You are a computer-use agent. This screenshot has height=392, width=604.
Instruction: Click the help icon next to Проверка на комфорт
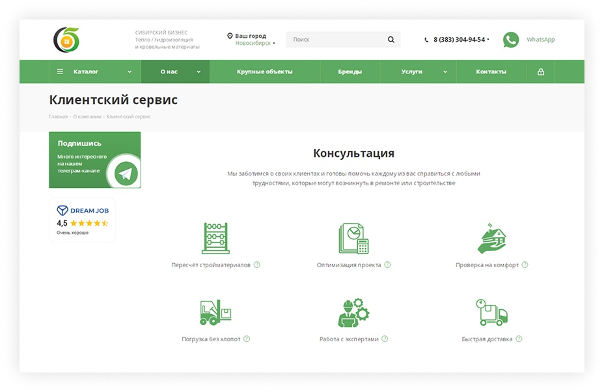coord(525,265)
